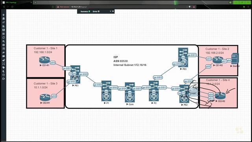The width and height of the screenshot is (252, 142).
Task: Click the bookmark icon in address bar
Action: pos(53,7)
